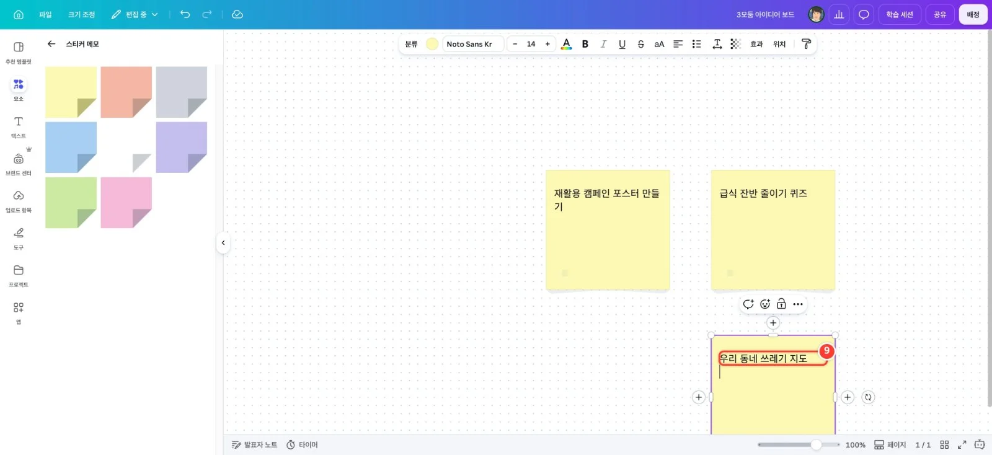Viewport: 992px width, 455px height.
Task: Open the 편집 중 editing mode dropdown
Action: click(135, 14)
